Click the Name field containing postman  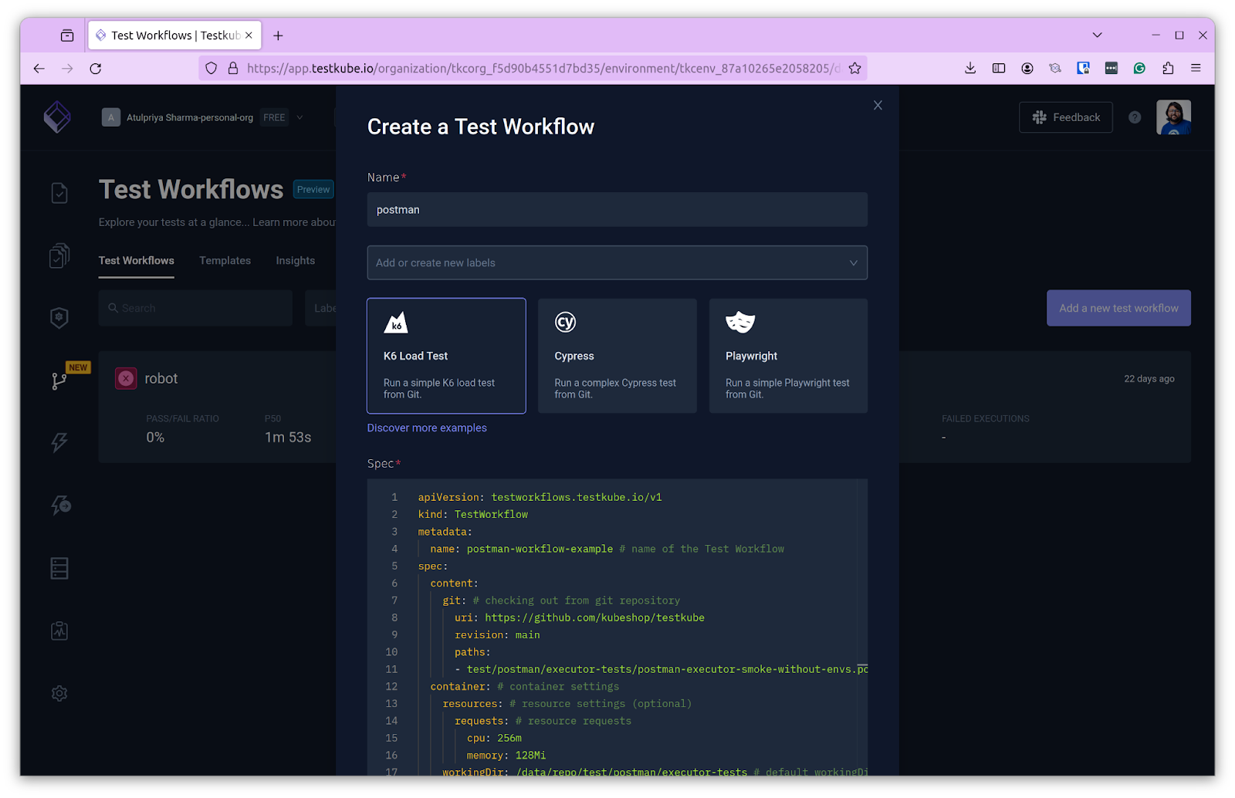pyautogui.click(x=617, y=210)
